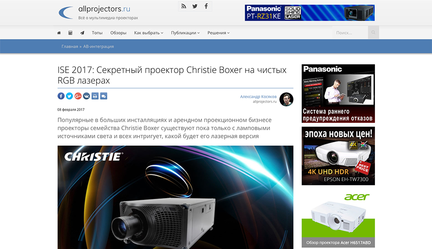Go to home via house icon
The width and height of the screenshot is (432, 249).
tap(59, 33)
